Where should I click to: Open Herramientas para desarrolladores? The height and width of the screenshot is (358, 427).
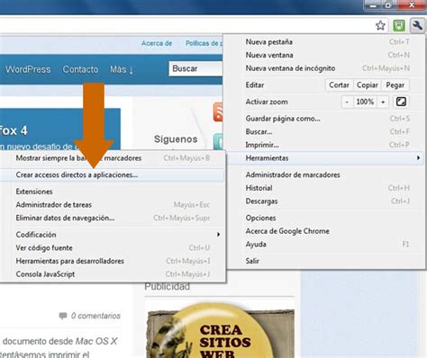[x=112, y=261]
